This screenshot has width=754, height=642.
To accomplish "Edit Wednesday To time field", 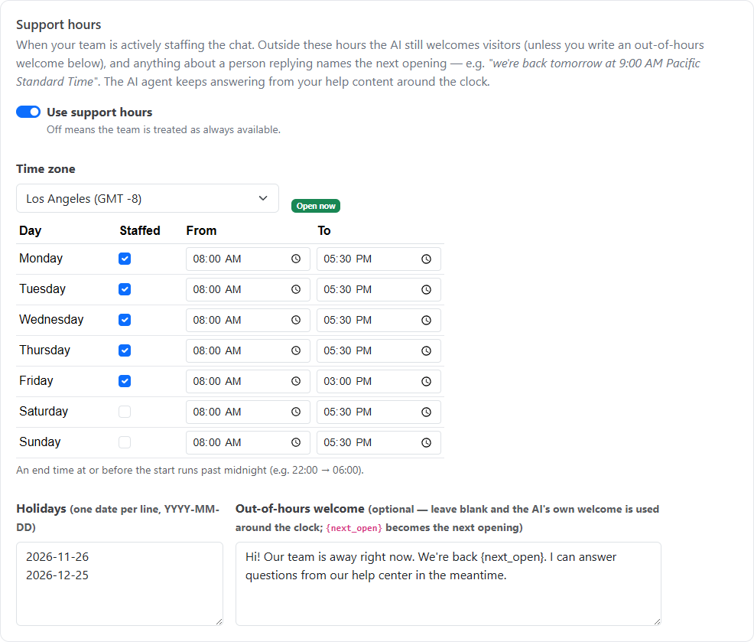I will [x=379, y=320].
